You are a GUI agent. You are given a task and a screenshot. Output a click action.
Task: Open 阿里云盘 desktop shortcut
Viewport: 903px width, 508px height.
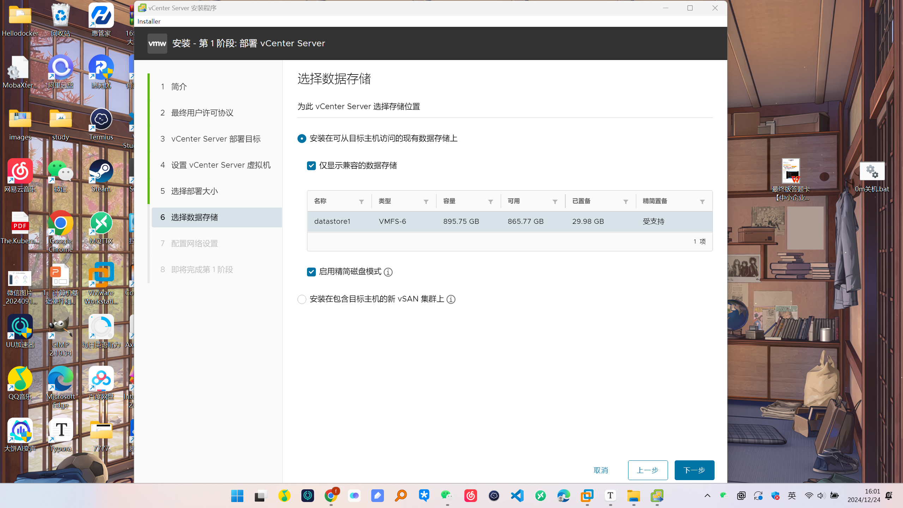[x=61, y=72]
